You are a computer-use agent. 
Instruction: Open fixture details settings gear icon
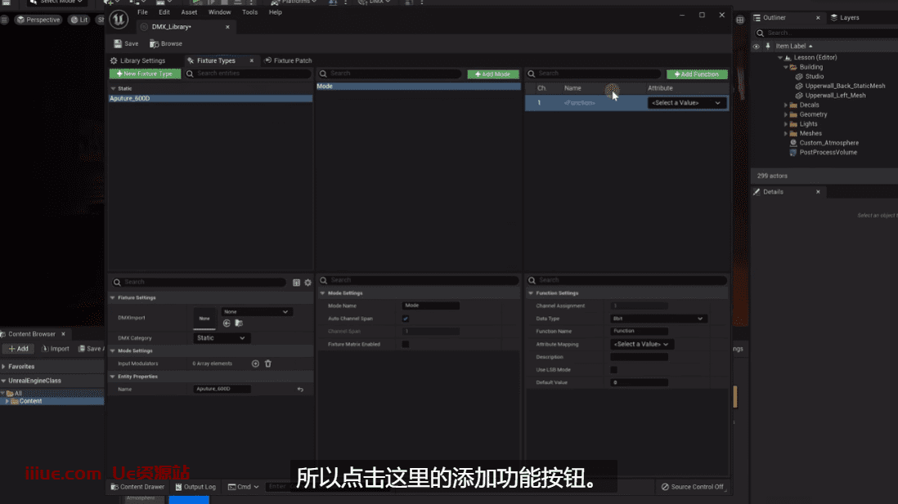[x=308, y=283]
